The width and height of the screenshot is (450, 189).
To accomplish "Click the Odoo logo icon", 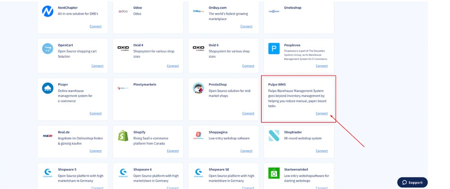I will pos(123,12).
